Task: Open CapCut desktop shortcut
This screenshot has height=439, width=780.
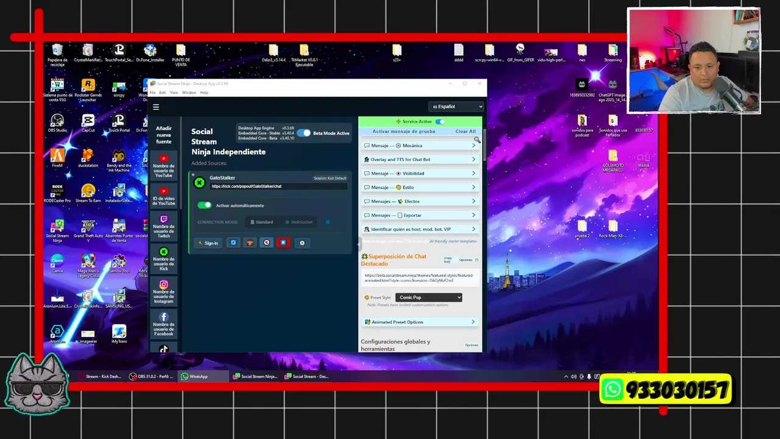Action: click(88, 123)
